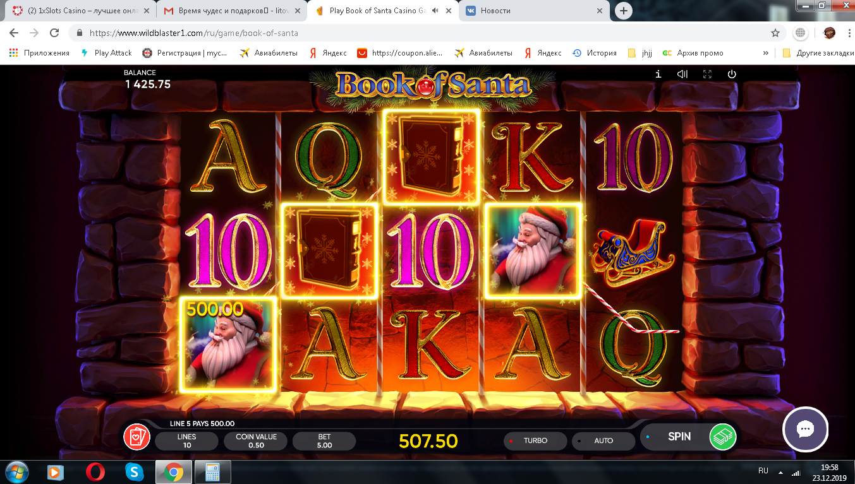Viewport: 855px width, 484px height.
Task: Mute the game sound
Action: click(682, 74)
